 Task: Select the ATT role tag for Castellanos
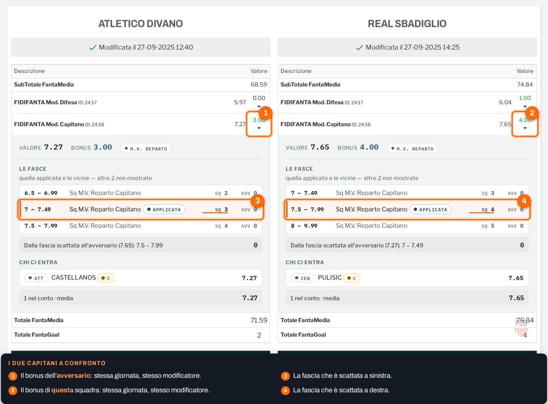point(36,278)
